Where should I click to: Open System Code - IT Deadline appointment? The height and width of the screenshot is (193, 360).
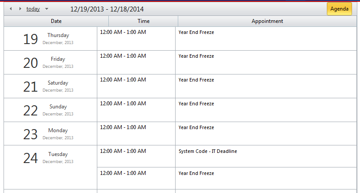208,152
